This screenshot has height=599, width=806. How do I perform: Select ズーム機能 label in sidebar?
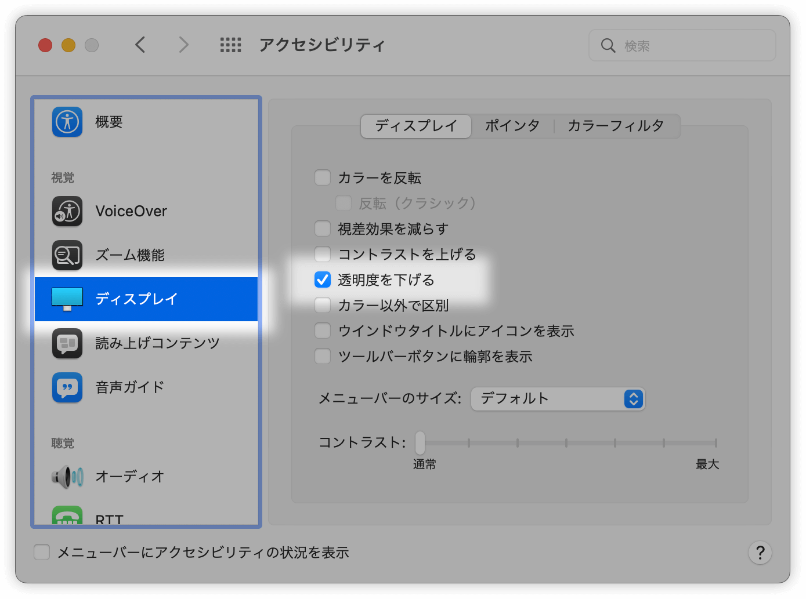click(x=130, y=255)
